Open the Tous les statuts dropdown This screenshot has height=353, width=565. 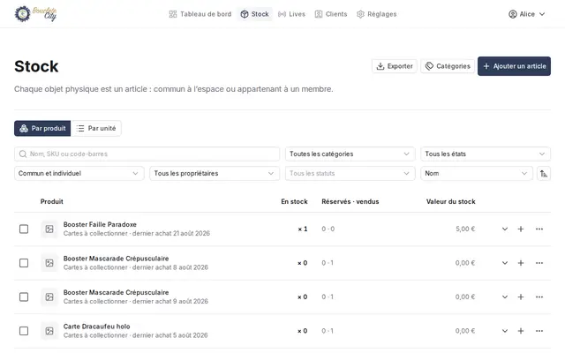(350, 174)
